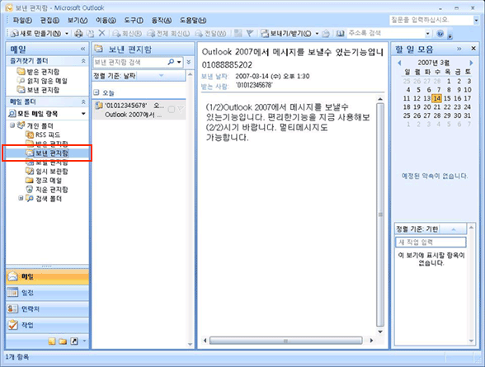This screenshot has width=485, height=367.
Task: Click the delete X icon in toolbar
Action: pyautogui.click(x=101, y=33)
